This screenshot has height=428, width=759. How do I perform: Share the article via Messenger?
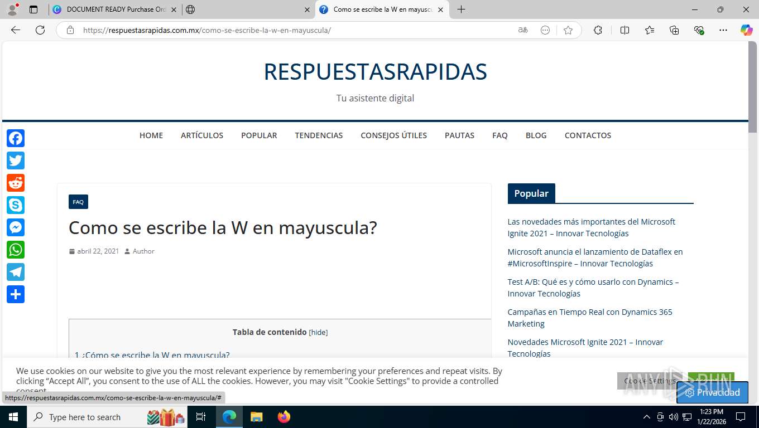[x=16, y=227]
